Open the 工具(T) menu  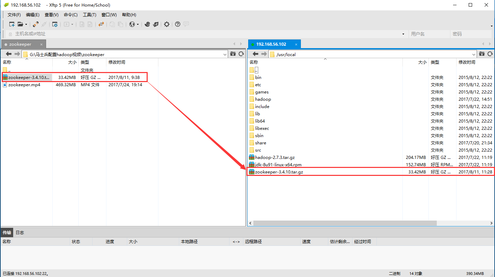click(89, 15)
